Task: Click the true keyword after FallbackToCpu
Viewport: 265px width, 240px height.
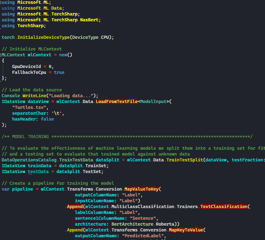Action: point(59,72)
